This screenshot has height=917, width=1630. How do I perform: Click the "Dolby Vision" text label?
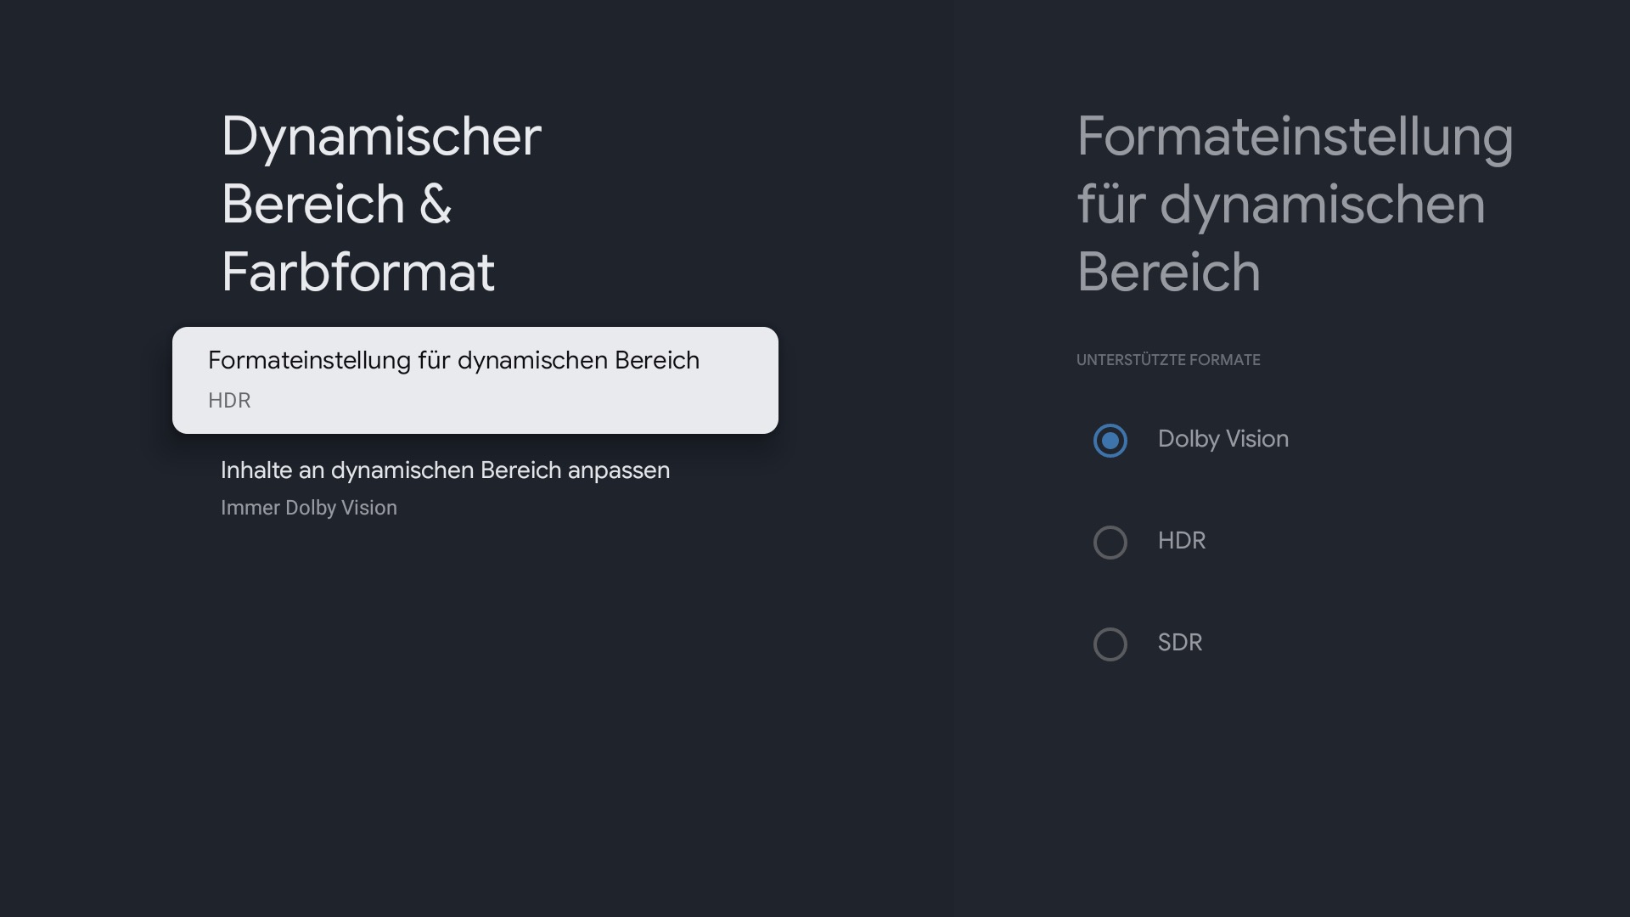pyautogui.click(x=1222, y=439)
